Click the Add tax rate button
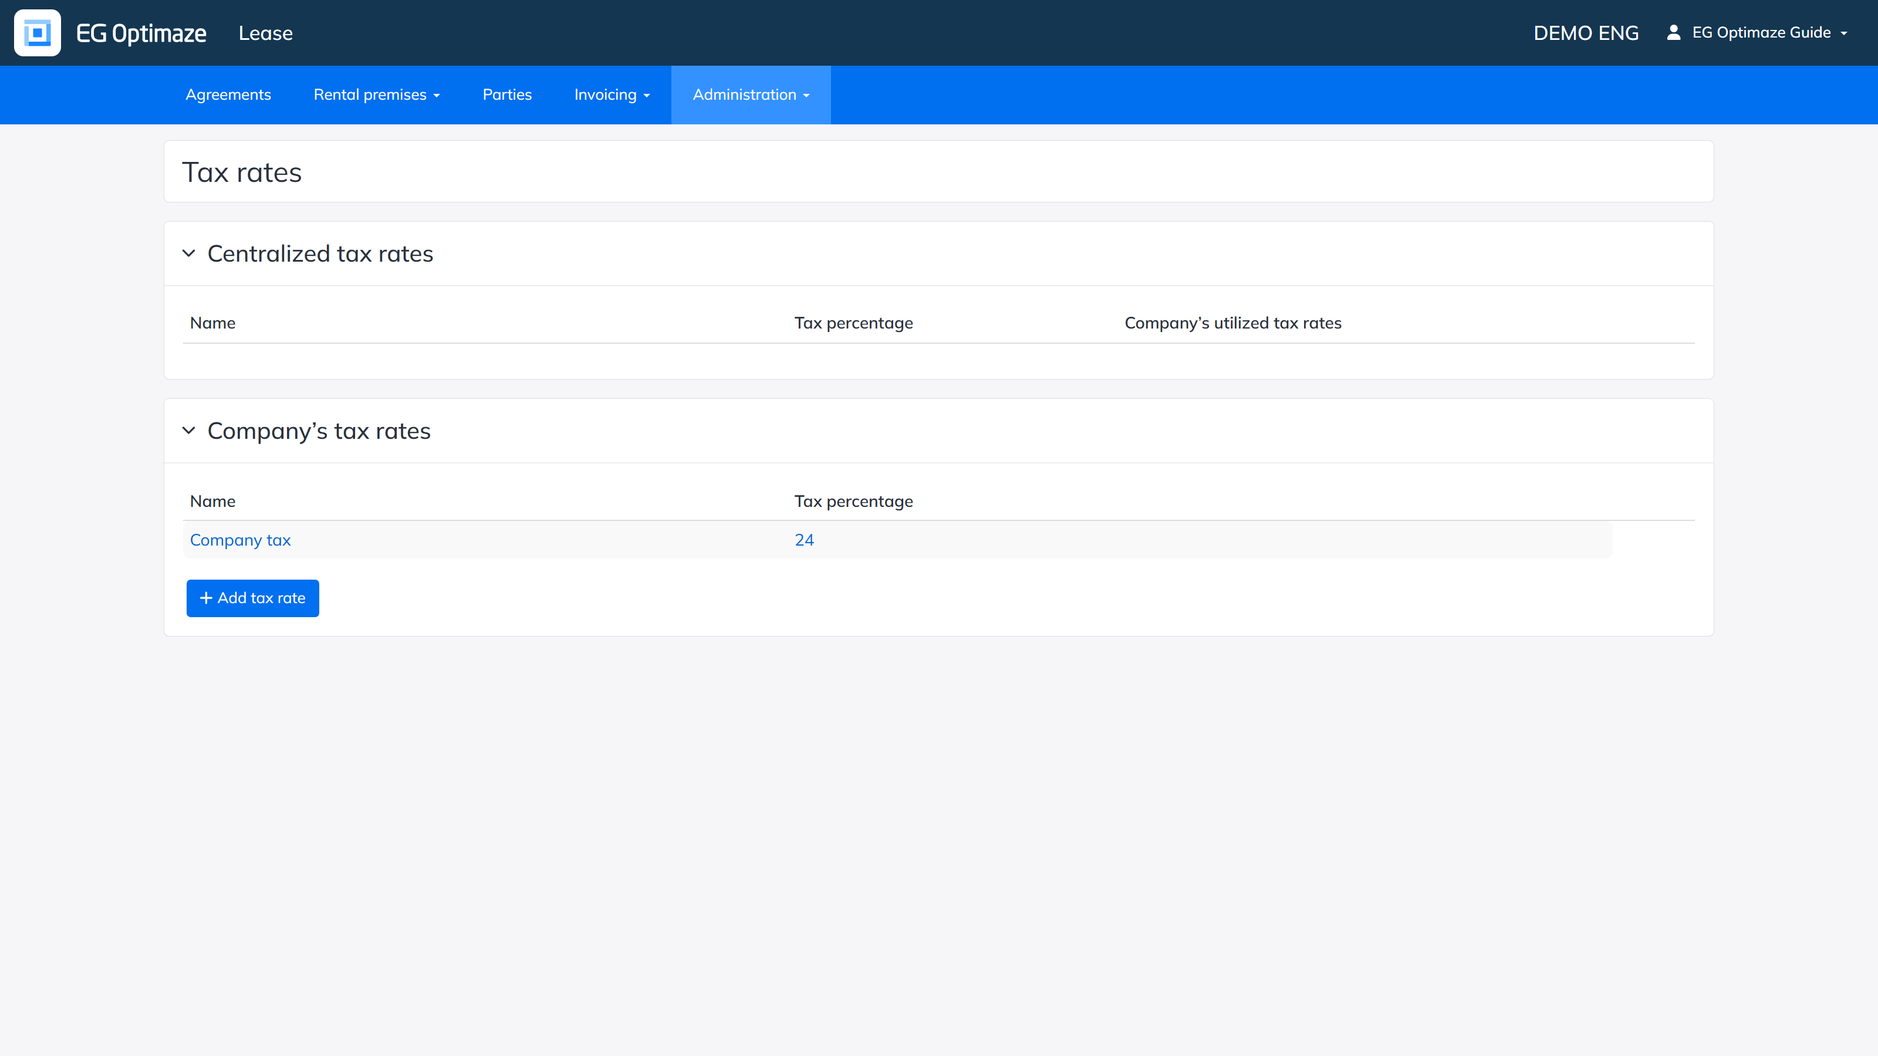Viewport: 1878px width, 1056px height. pos(253,598)
